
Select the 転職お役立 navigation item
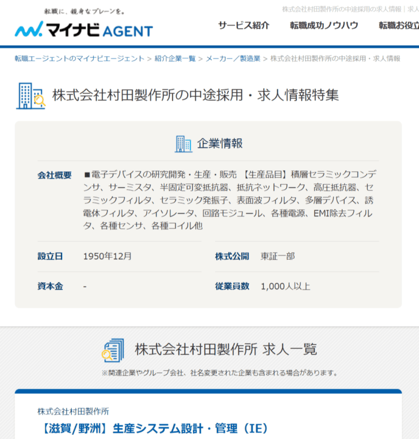tap(398, 26)
